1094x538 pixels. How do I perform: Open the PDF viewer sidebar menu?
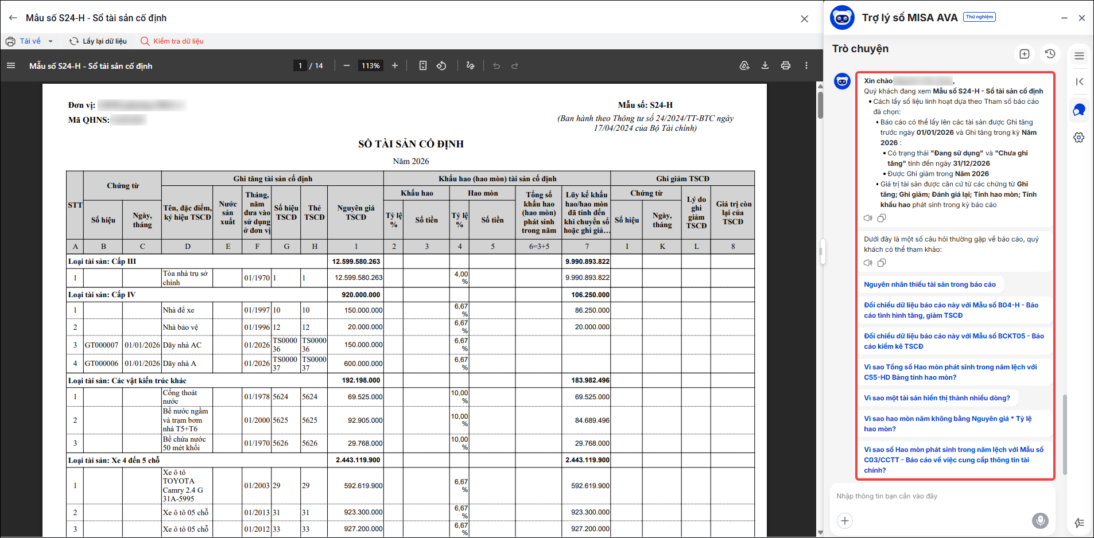tap(11, 66)
